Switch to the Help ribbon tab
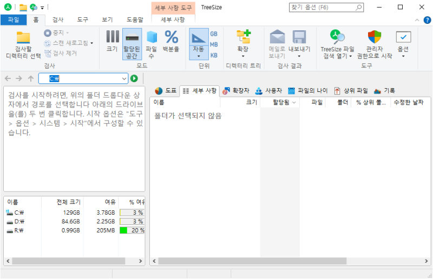The height and width of the screenshot is (279, 433). [135, 20]
